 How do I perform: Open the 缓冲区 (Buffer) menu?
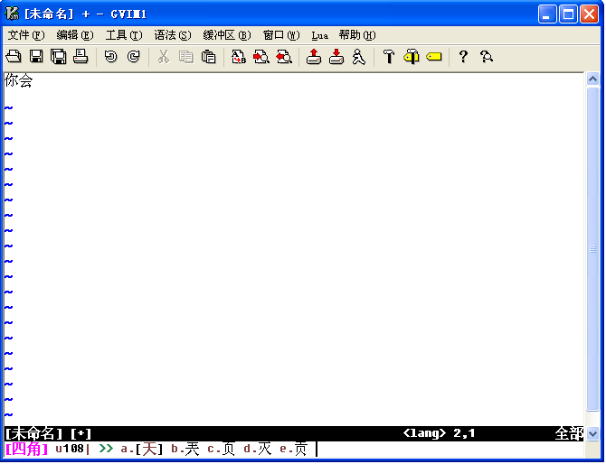pyautogui.click(x=226, y=35)
